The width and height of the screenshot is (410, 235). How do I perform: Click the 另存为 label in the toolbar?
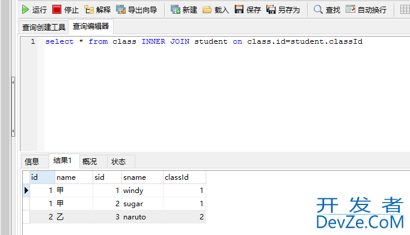click(x=289, y=10)
